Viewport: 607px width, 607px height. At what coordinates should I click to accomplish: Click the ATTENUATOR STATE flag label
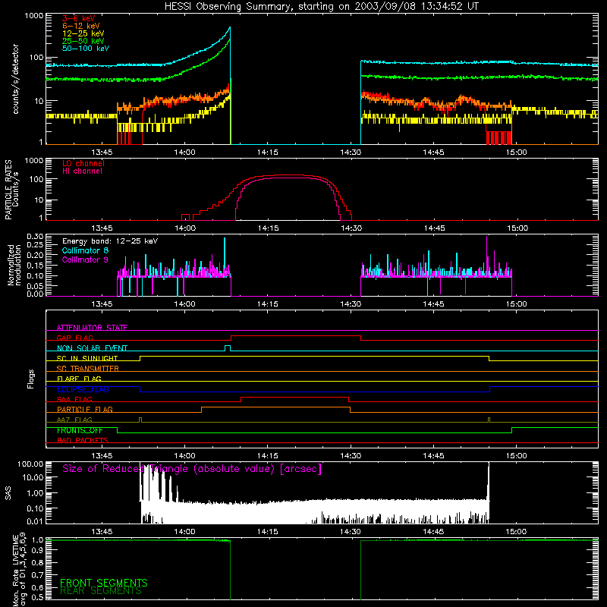pyautogui.click(x=92, y=328)
